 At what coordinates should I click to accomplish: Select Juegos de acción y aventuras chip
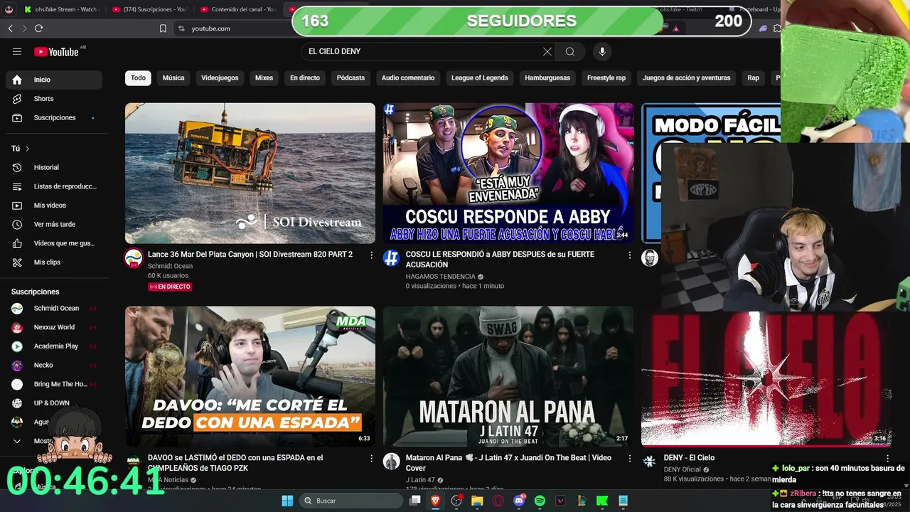pos(687,78)
